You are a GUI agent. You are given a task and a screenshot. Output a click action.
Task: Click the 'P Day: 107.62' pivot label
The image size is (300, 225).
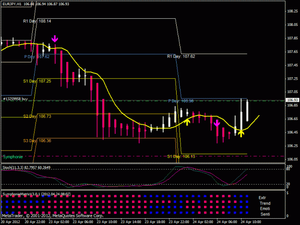point(37,57)
